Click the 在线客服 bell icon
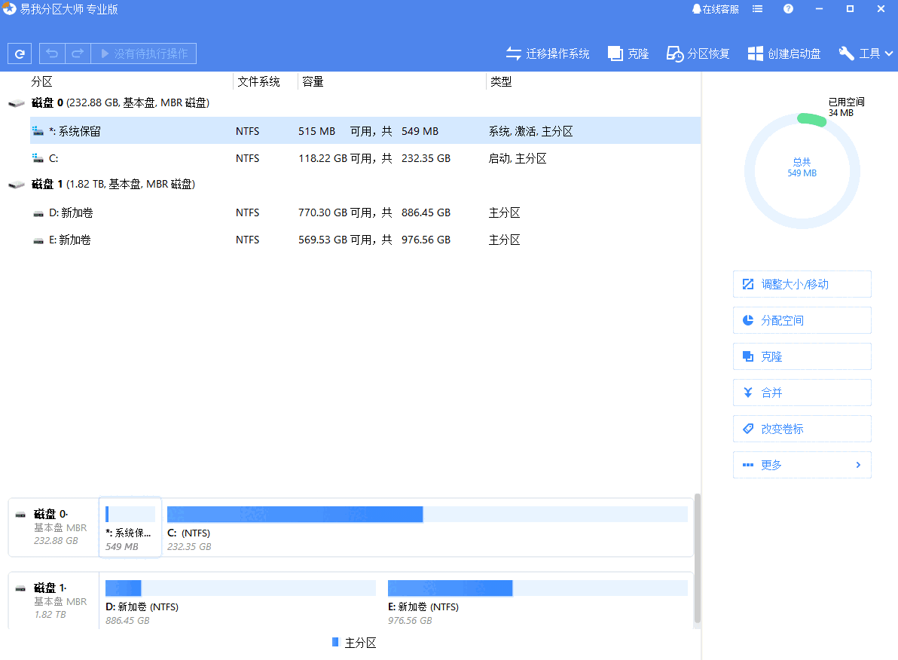The image size is (898, 660). click(697, 9)
